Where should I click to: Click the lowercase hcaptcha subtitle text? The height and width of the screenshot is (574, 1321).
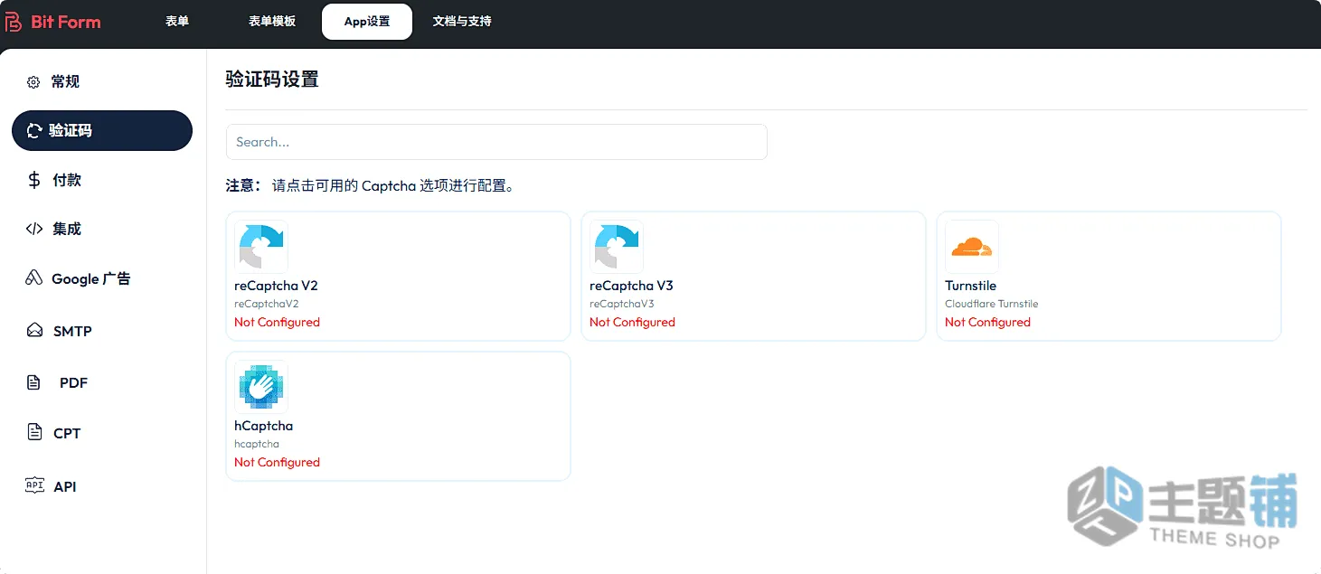[256, 444]
